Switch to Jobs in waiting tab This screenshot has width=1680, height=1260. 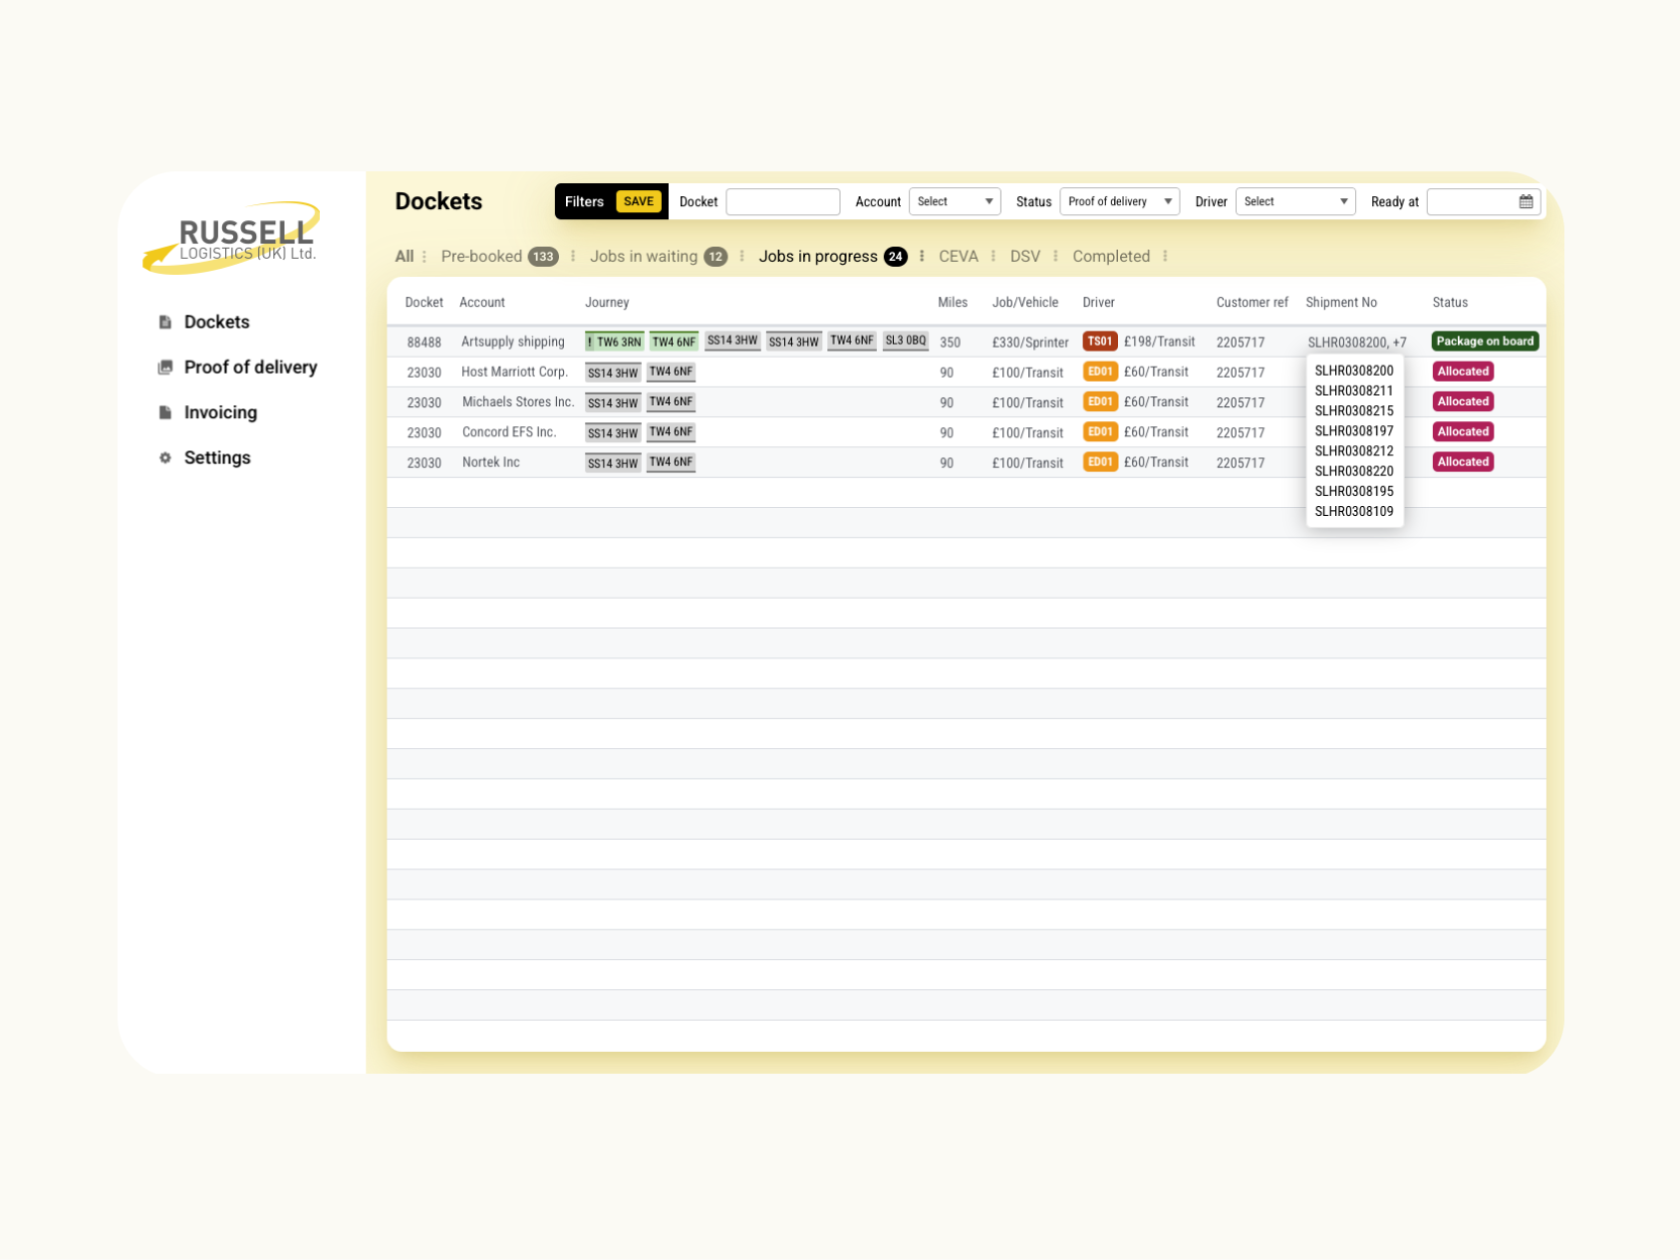click(644, 256)
